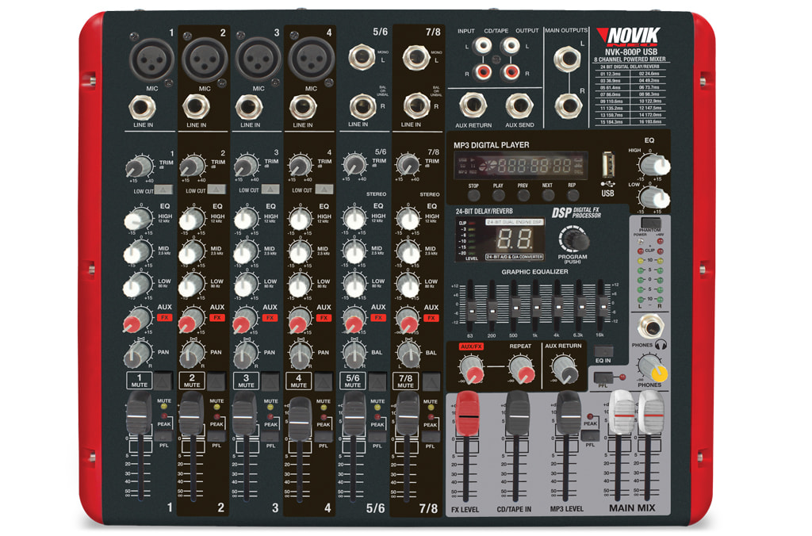Adjust the 1k graphic equalizer slider
The width and height of the screenshot is (812, 536).
point(536,308)
